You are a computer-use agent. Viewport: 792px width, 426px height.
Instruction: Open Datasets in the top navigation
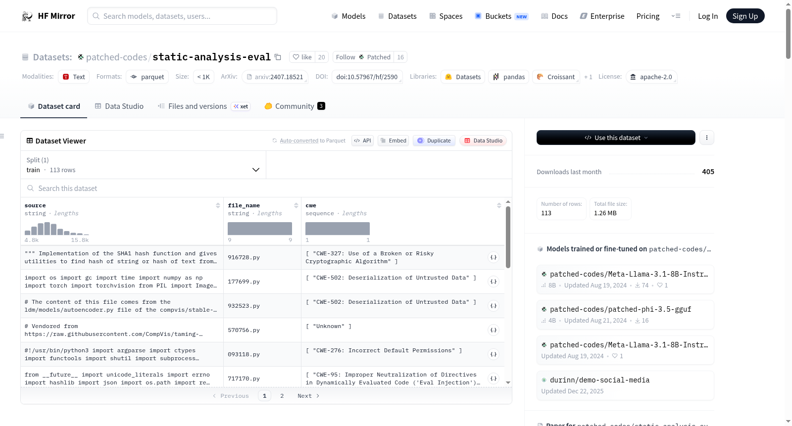click(x=397, y=16)
